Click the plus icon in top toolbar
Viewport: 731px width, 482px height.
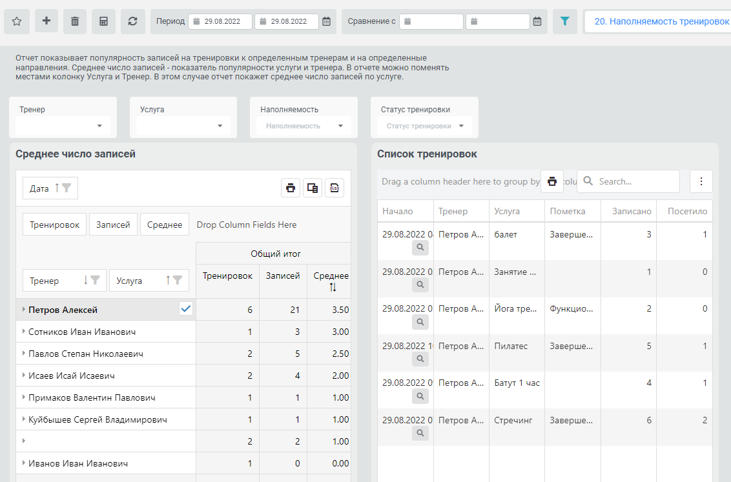click(46, 21)
